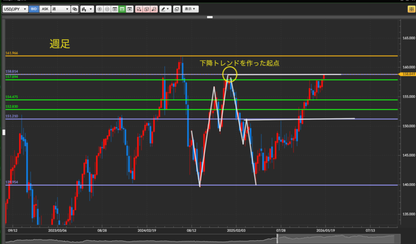Open the 週 timeframe dropdown
The image size is (416, 244).
coord(60,9)
